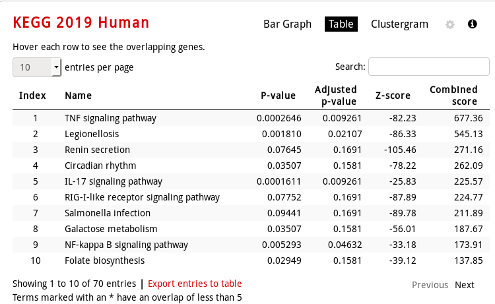Switch to the Clustergram tab
The image size is (495, 304).
[x=399, y=24]
